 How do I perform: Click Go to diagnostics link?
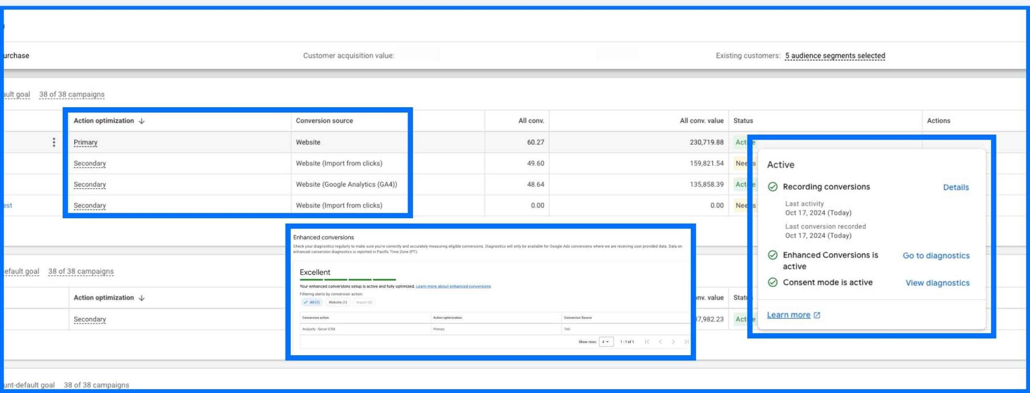coord(936,256)
